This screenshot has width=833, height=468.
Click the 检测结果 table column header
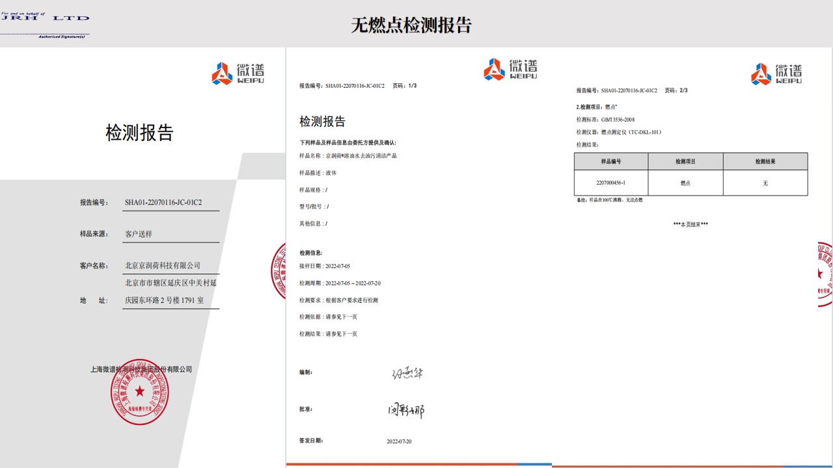765,161
